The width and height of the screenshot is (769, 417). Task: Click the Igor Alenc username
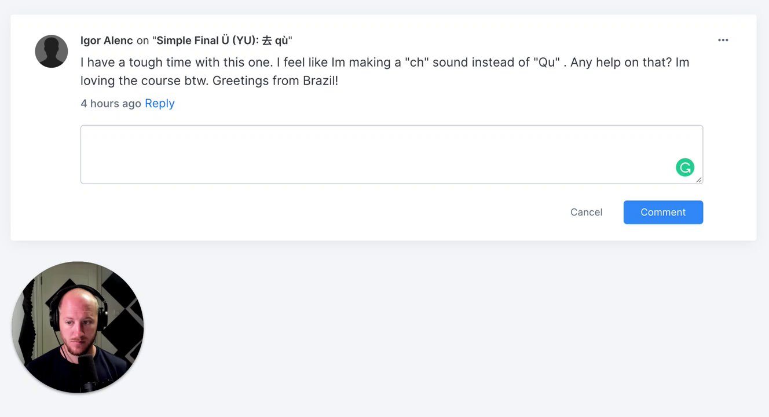[x=107, y=41]
